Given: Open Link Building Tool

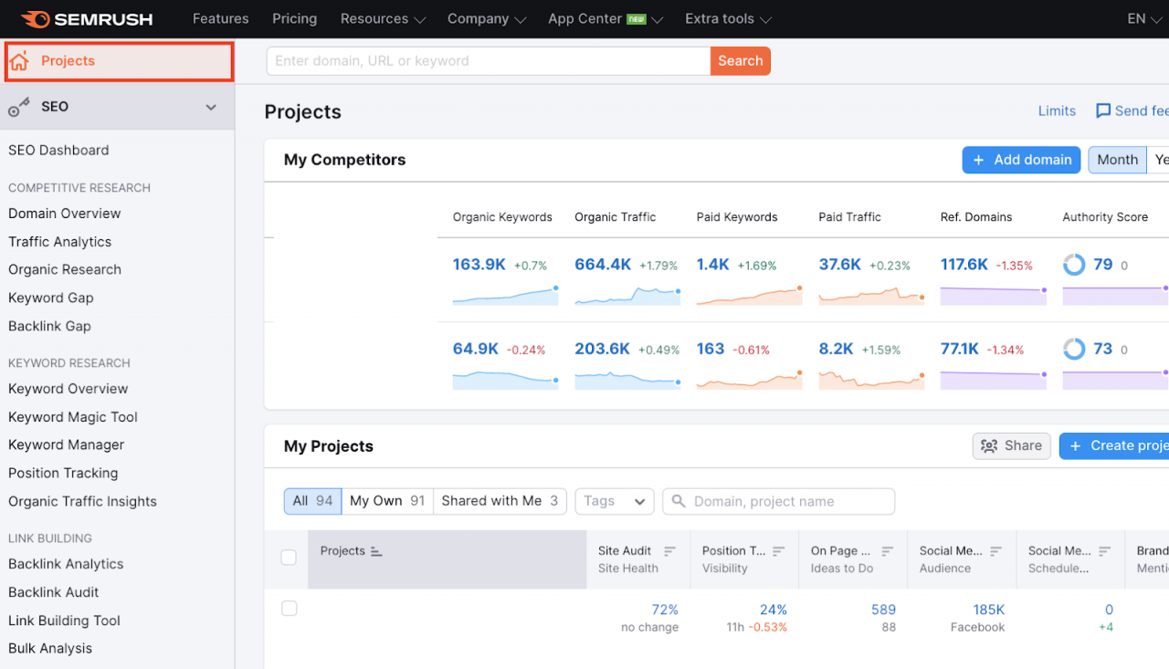Looking at the screenshot, I should click(x=65, y=621).
